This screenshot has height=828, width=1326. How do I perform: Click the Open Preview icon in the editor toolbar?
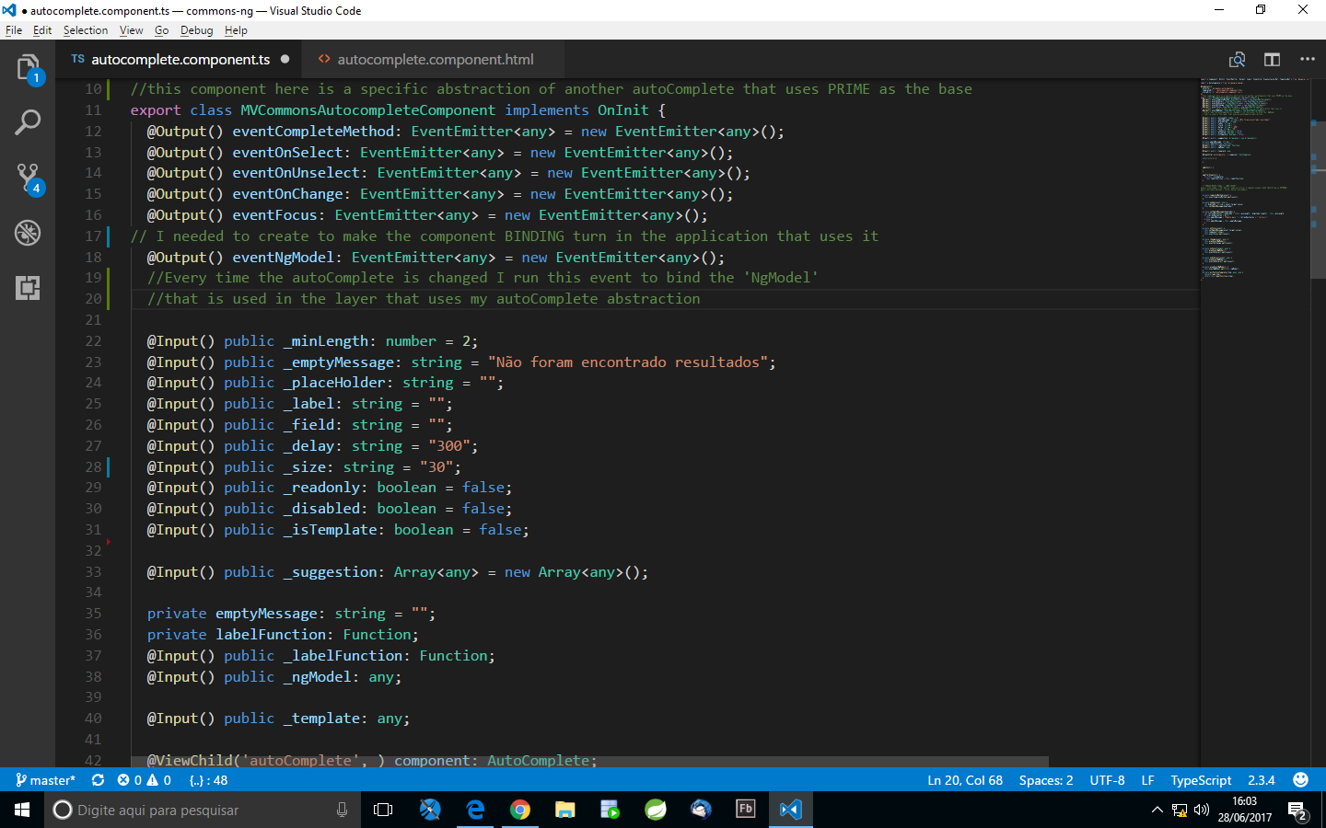(1238, 58)
